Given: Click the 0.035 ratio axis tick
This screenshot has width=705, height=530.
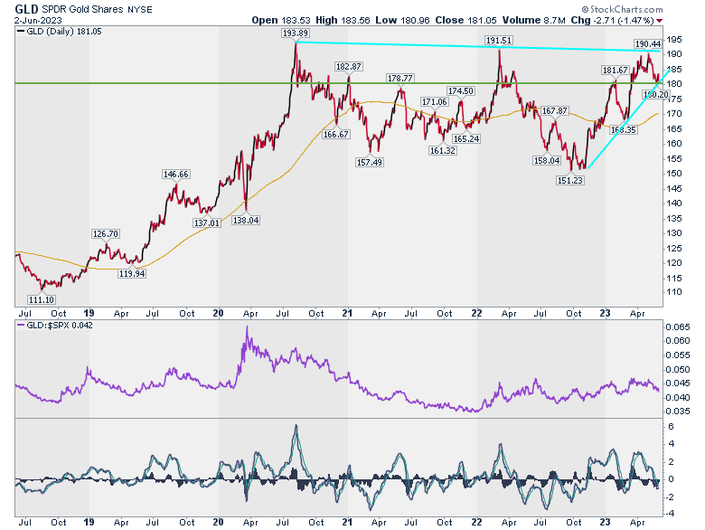Looking at the screenshot, I should pos(678,412).
